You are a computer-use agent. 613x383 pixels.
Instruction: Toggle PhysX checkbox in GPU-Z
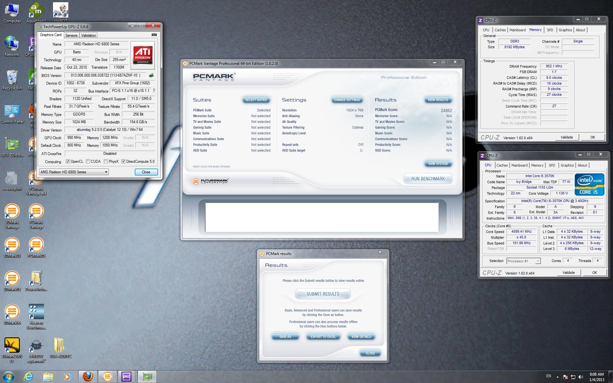[106, 161]
